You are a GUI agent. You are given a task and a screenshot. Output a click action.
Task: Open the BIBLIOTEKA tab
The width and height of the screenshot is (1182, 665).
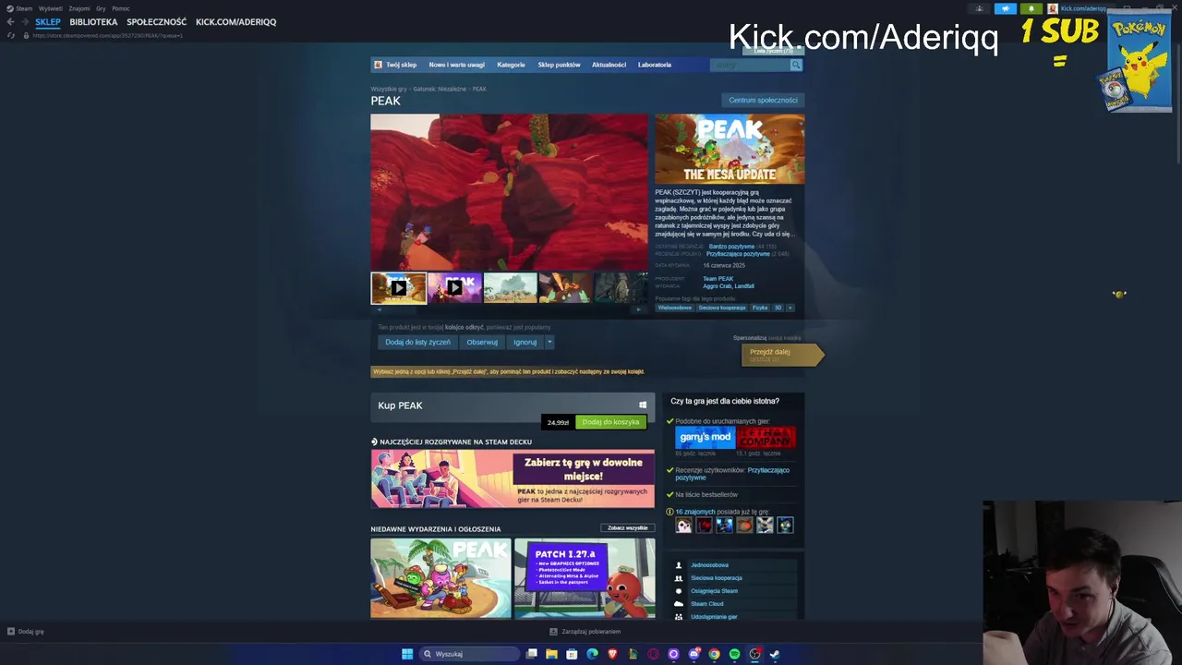(93, 22)
